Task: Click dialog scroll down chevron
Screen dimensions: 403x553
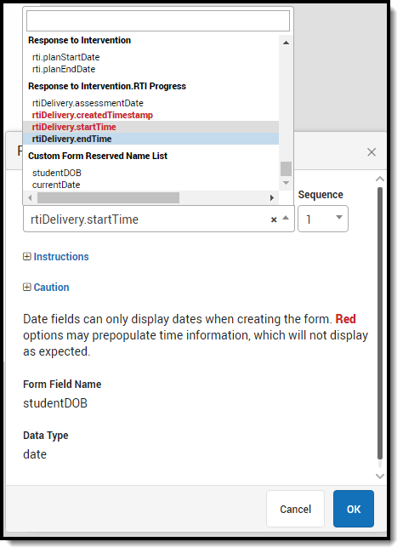Action: point(380,476)
